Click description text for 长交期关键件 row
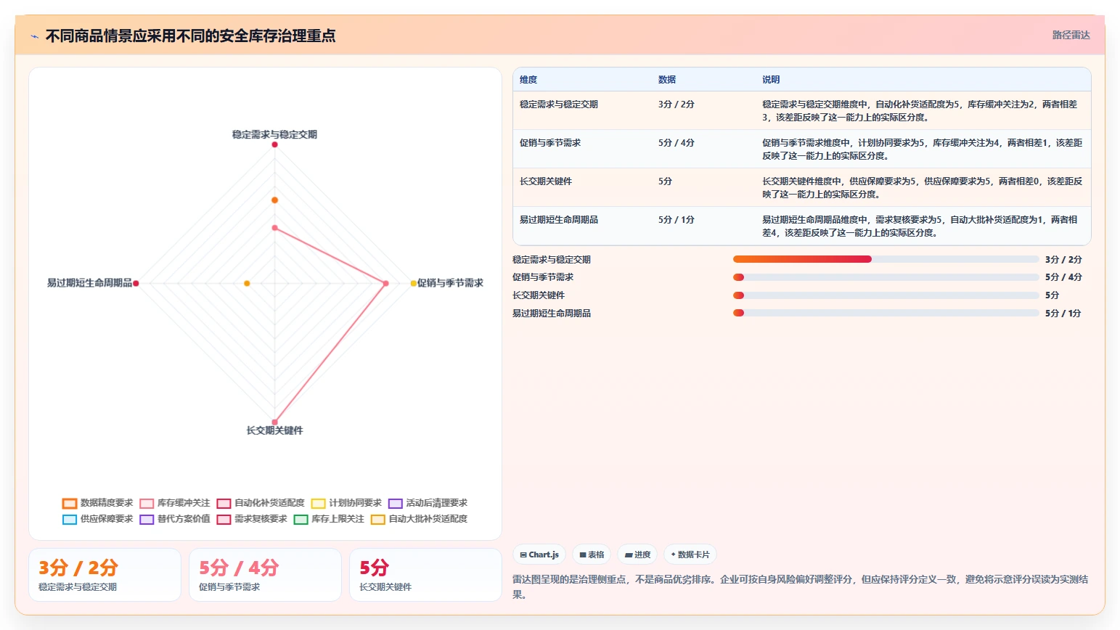This screenshot has width=1120, height=630. [922, 188]
